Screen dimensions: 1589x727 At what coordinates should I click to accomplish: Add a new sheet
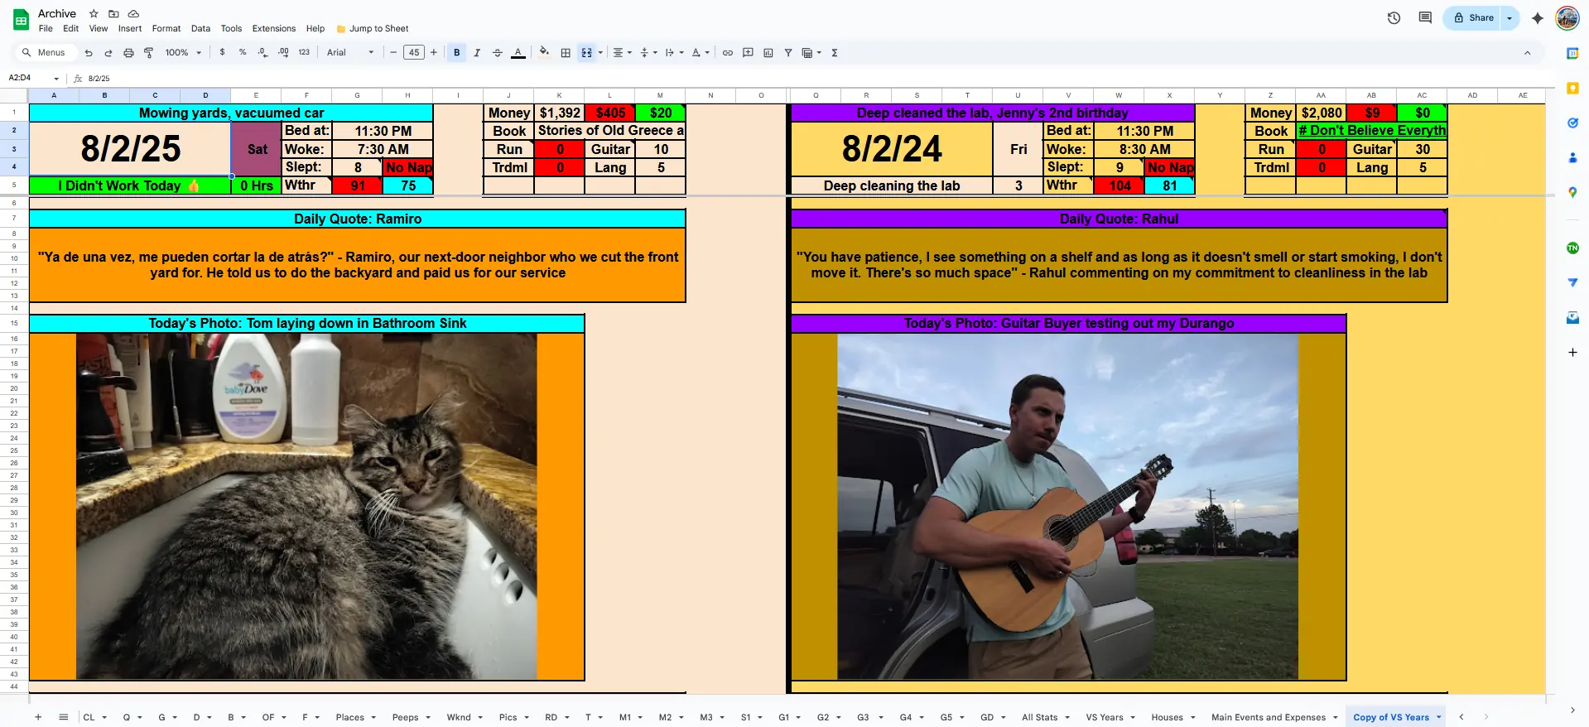pos(38,717)
